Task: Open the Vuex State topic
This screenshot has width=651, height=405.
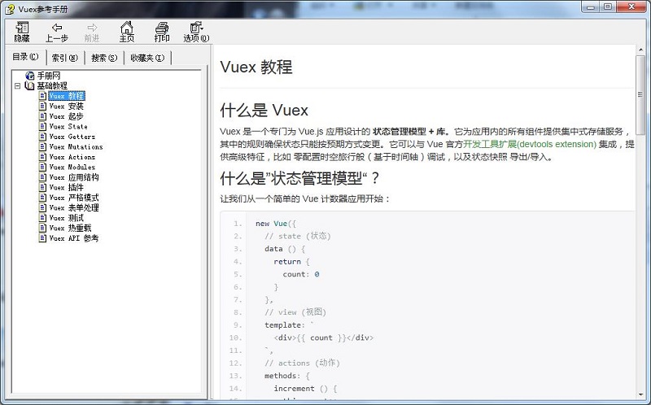Action: 68,126
